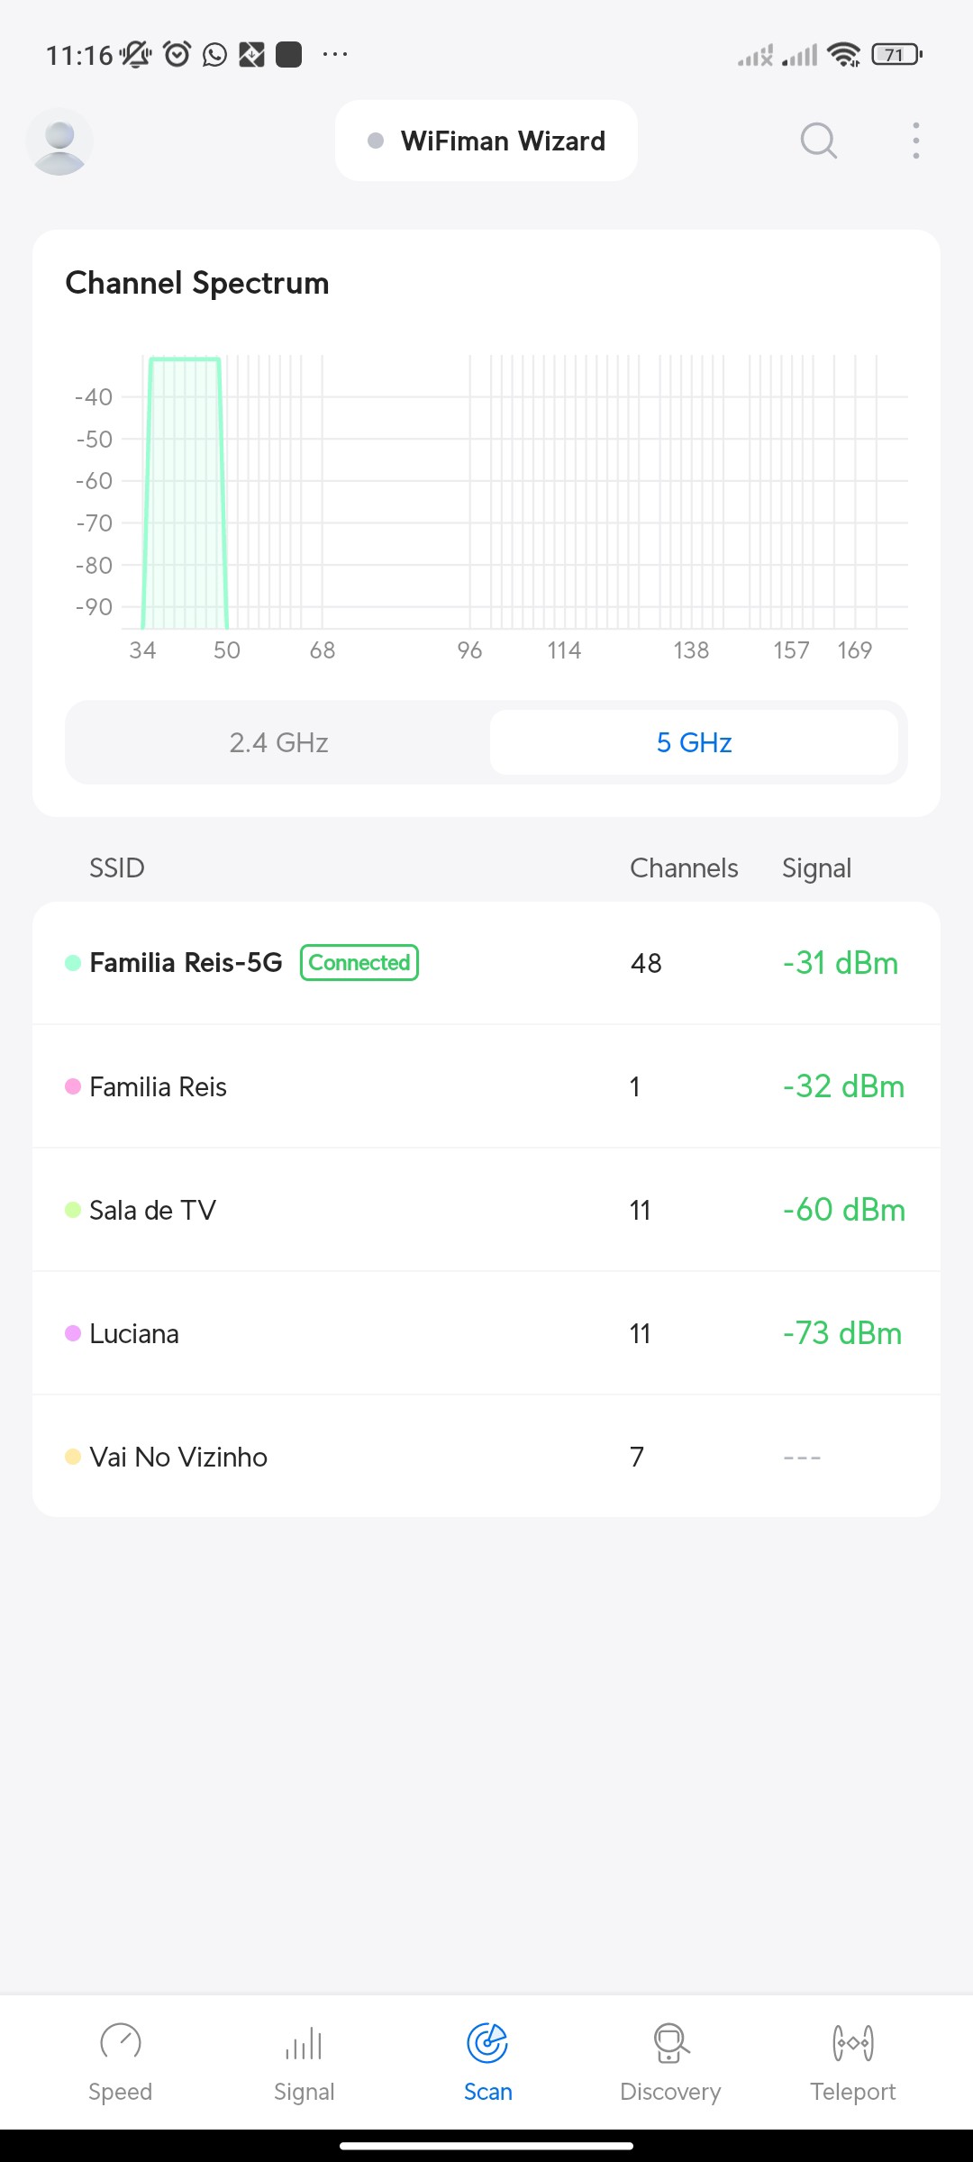Open the Signal bars tab icon
Image resolution: width=973 pixels, height=2162 pixels.
tap(304, 2042)
